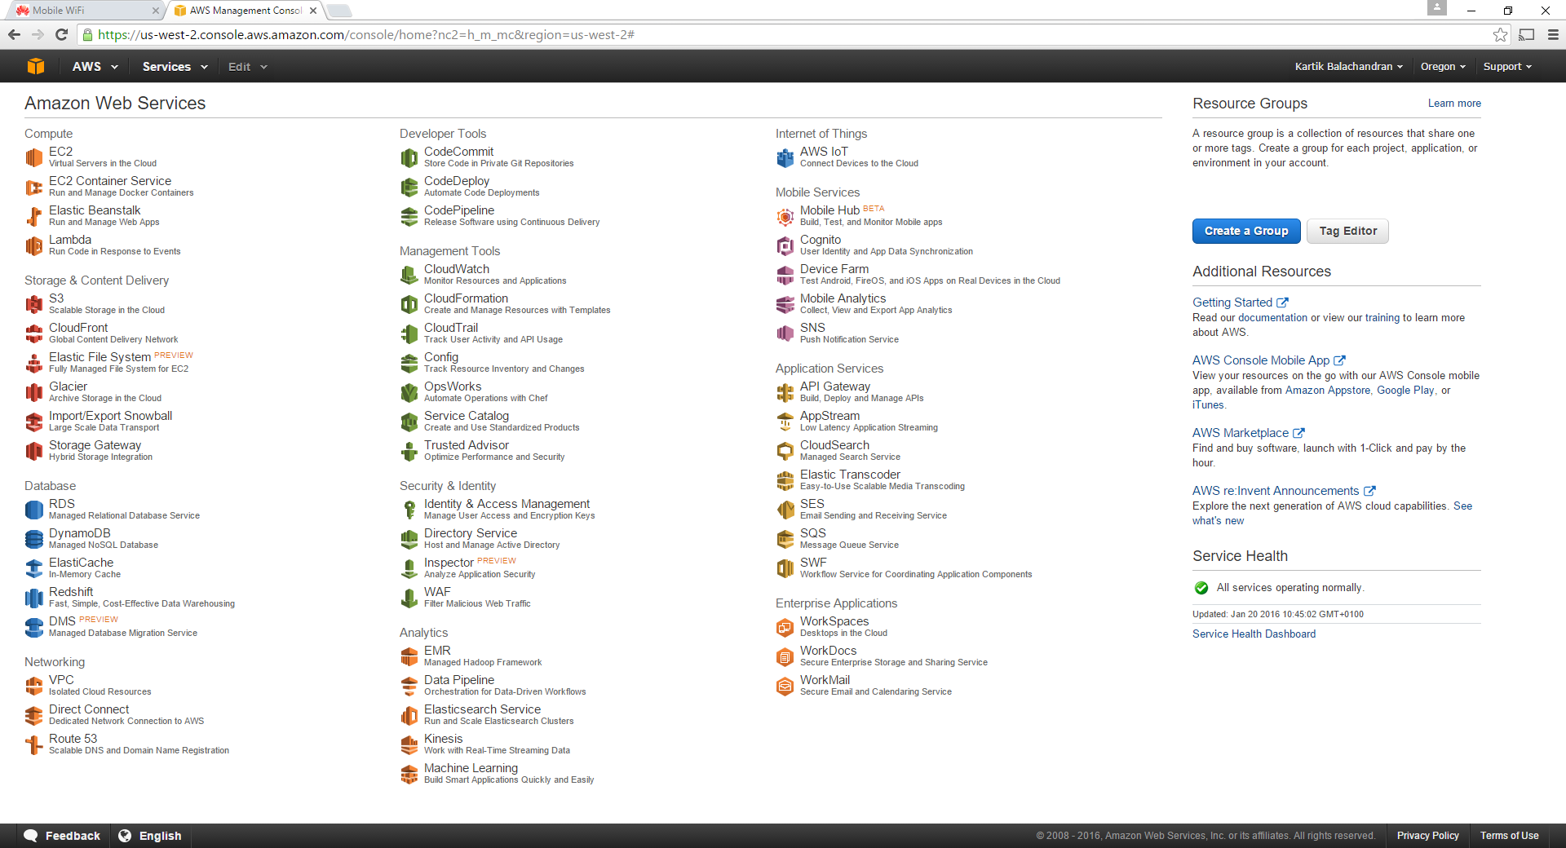
Task: Open the Elastic Beanstalk service link
Action: pyautogui.click(x=95, y=210)
